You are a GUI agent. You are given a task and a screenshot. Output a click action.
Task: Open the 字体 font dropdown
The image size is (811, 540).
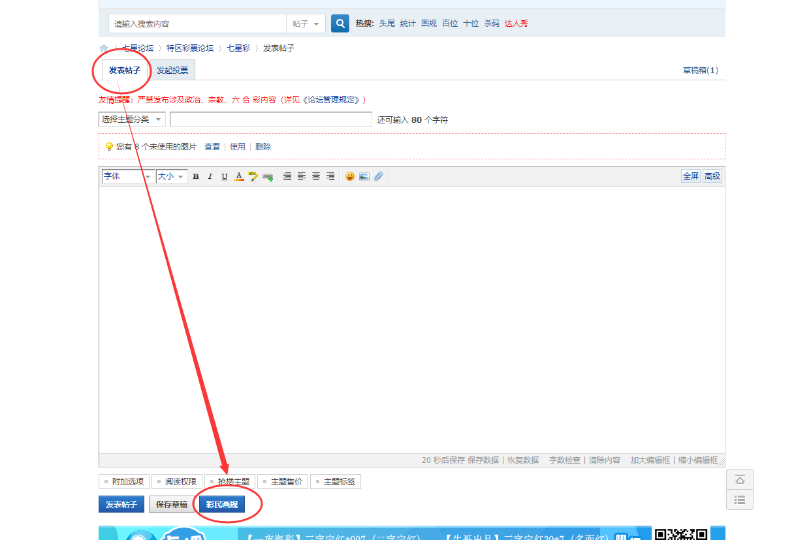click(128, 176)
